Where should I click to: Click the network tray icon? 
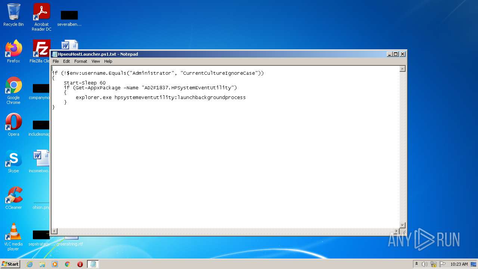point(434,264)
